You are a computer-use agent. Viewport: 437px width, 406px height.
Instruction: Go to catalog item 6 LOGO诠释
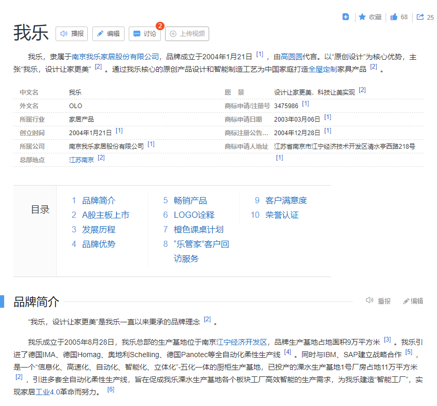(x=194, y=215)
